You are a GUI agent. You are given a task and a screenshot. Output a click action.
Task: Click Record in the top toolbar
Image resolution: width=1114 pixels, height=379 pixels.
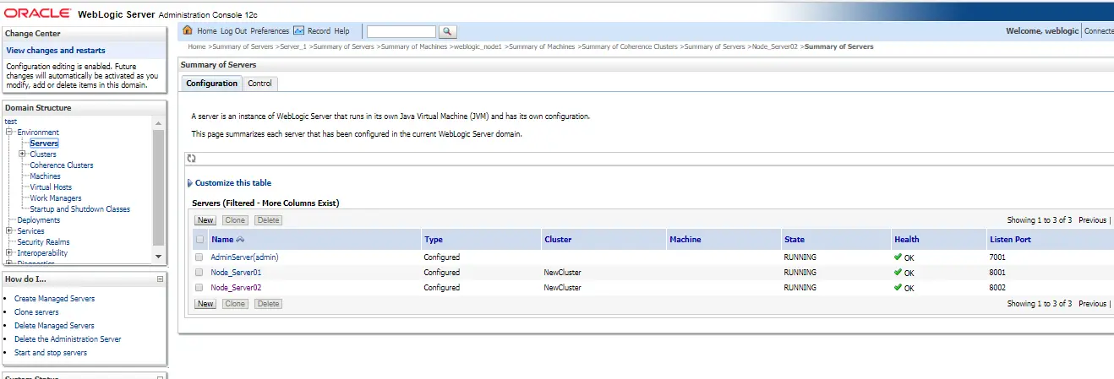[319, 31]
